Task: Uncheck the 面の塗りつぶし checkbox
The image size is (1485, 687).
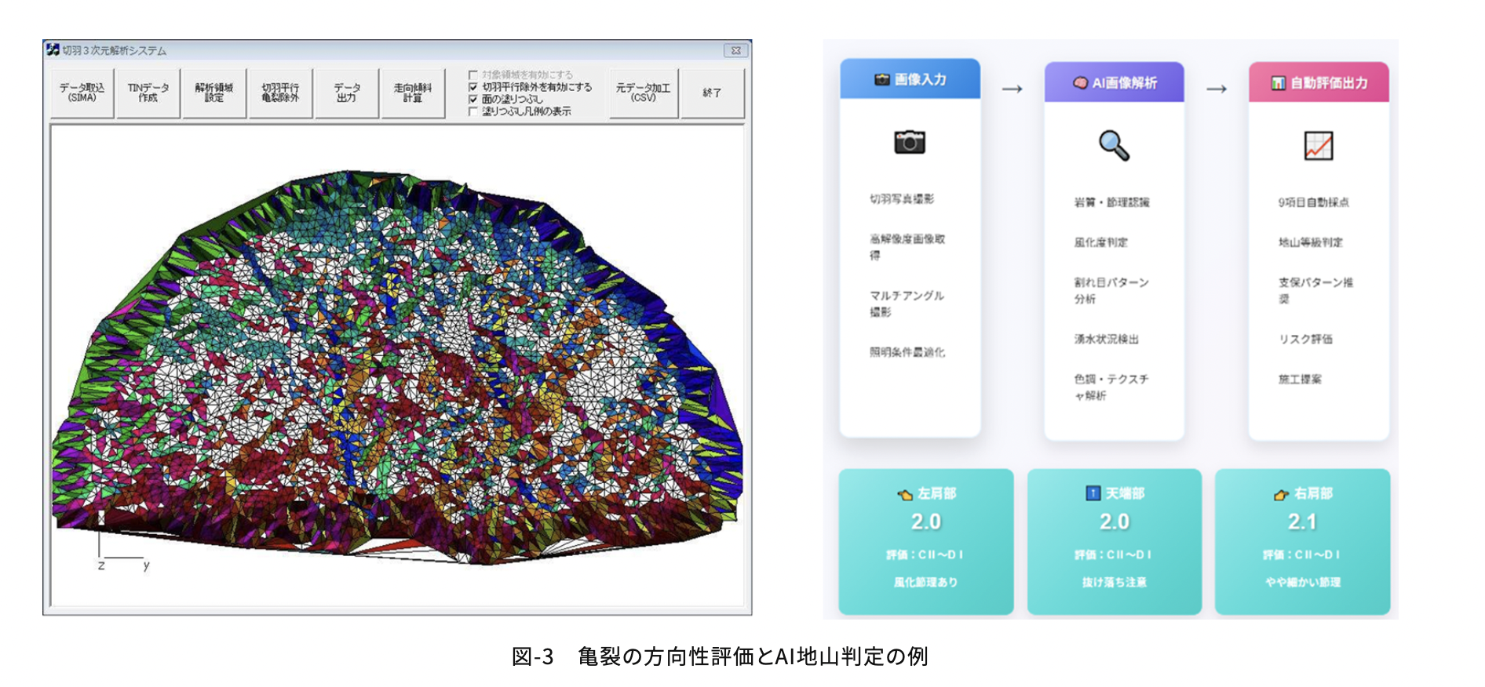Action: click(473, 100)
